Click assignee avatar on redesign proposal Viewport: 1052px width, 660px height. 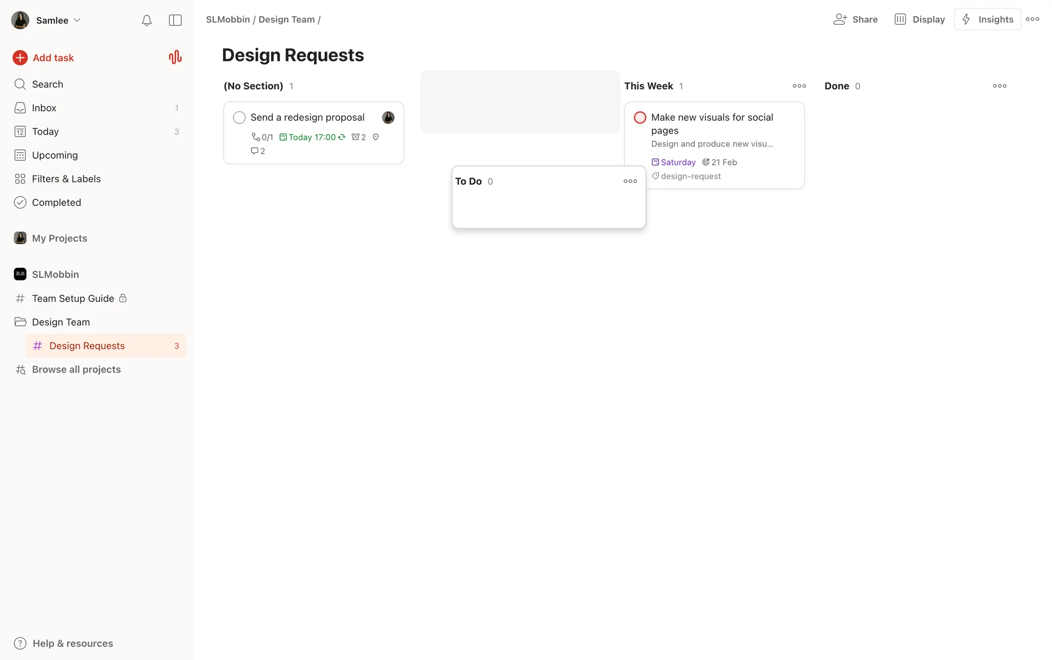click(388, 117)
